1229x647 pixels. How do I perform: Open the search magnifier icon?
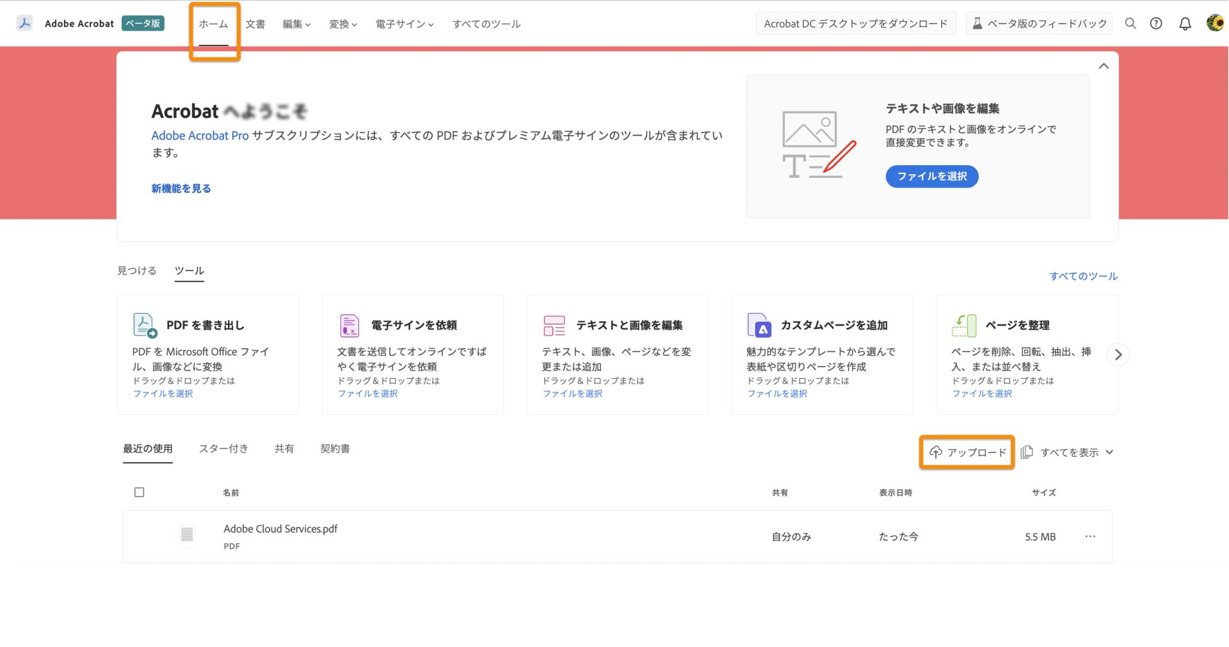[x=1130, y=24]
